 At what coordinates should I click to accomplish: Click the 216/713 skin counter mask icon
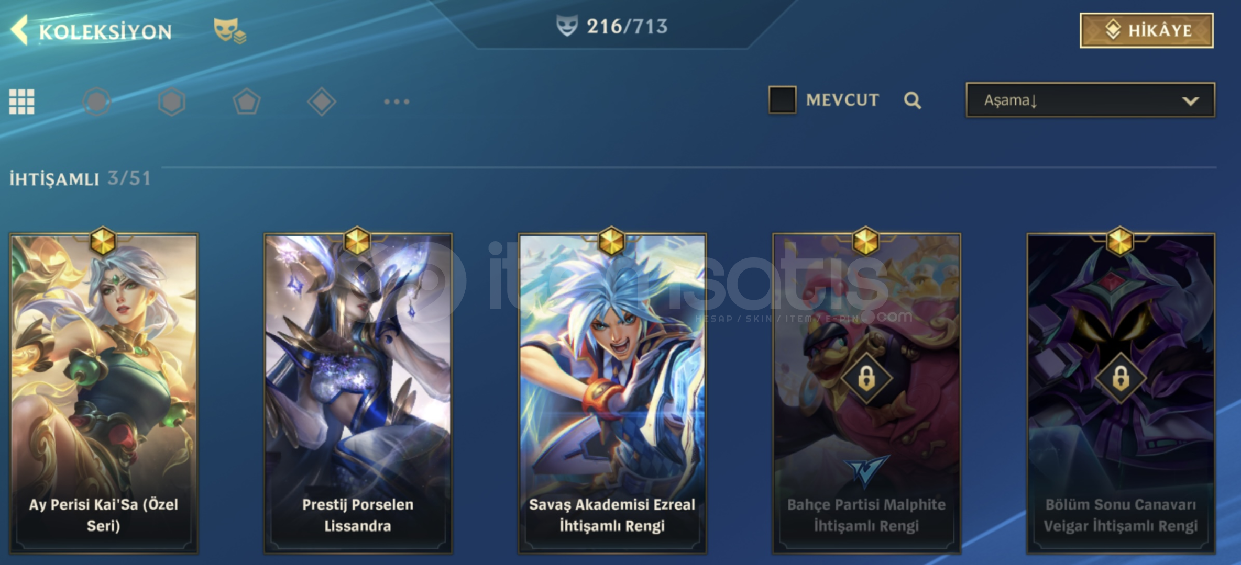(567, 26)
